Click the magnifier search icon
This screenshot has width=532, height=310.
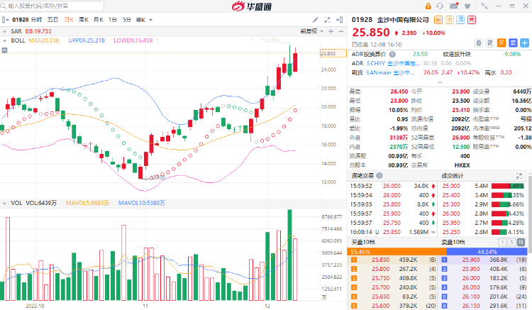pyautogui.click(x=4, y=6)
